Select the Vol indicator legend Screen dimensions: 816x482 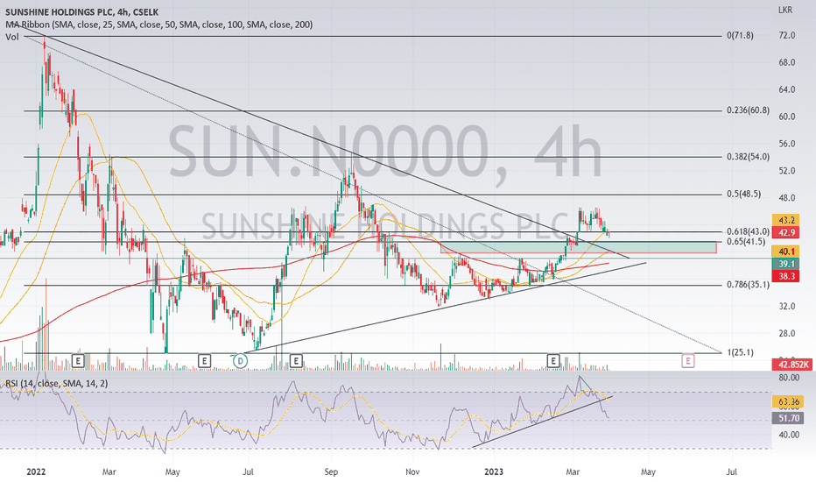12,37
